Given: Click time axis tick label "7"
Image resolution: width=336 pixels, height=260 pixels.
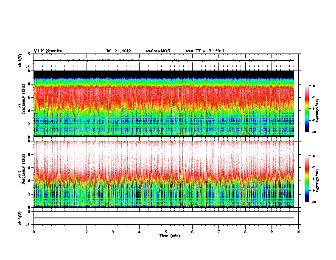Looking at the screenshot, I should click(219, 232).
